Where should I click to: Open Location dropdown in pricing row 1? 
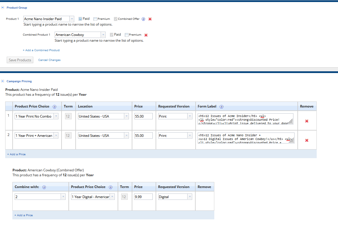click(126, 116)
